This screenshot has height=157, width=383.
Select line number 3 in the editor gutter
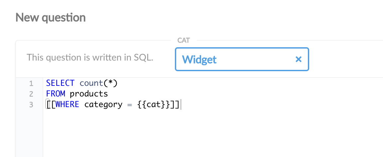(31, 104)
